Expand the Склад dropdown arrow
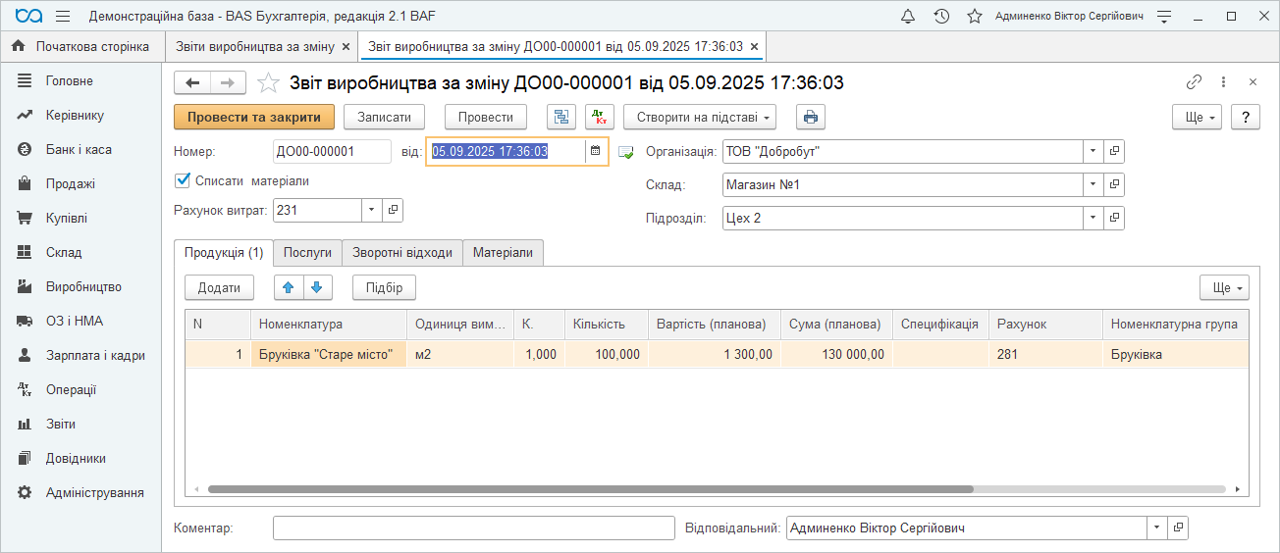The height and width of the screenshot is (553, 1280). pos(1093,185)
